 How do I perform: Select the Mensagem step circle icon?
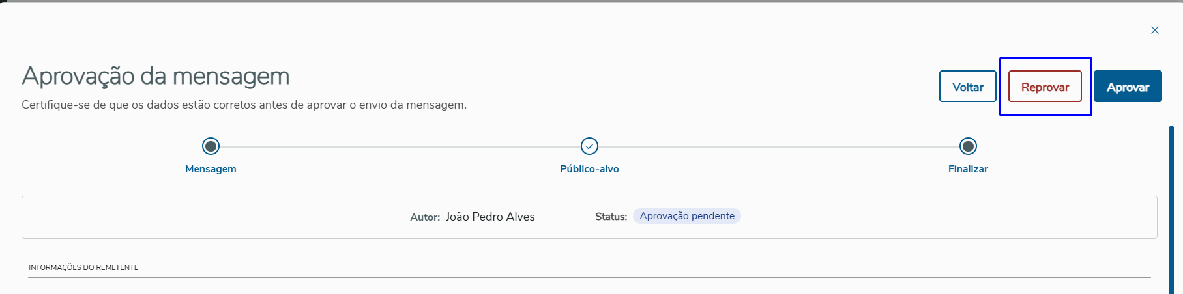[x=211, y=146]
